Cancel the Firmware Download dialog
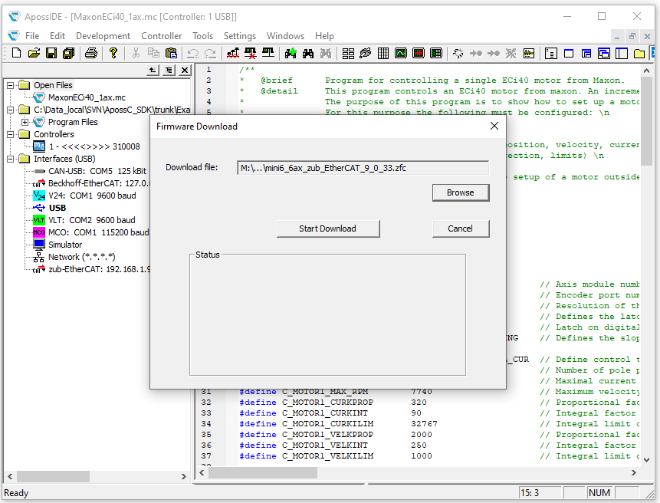 (461, 228)
